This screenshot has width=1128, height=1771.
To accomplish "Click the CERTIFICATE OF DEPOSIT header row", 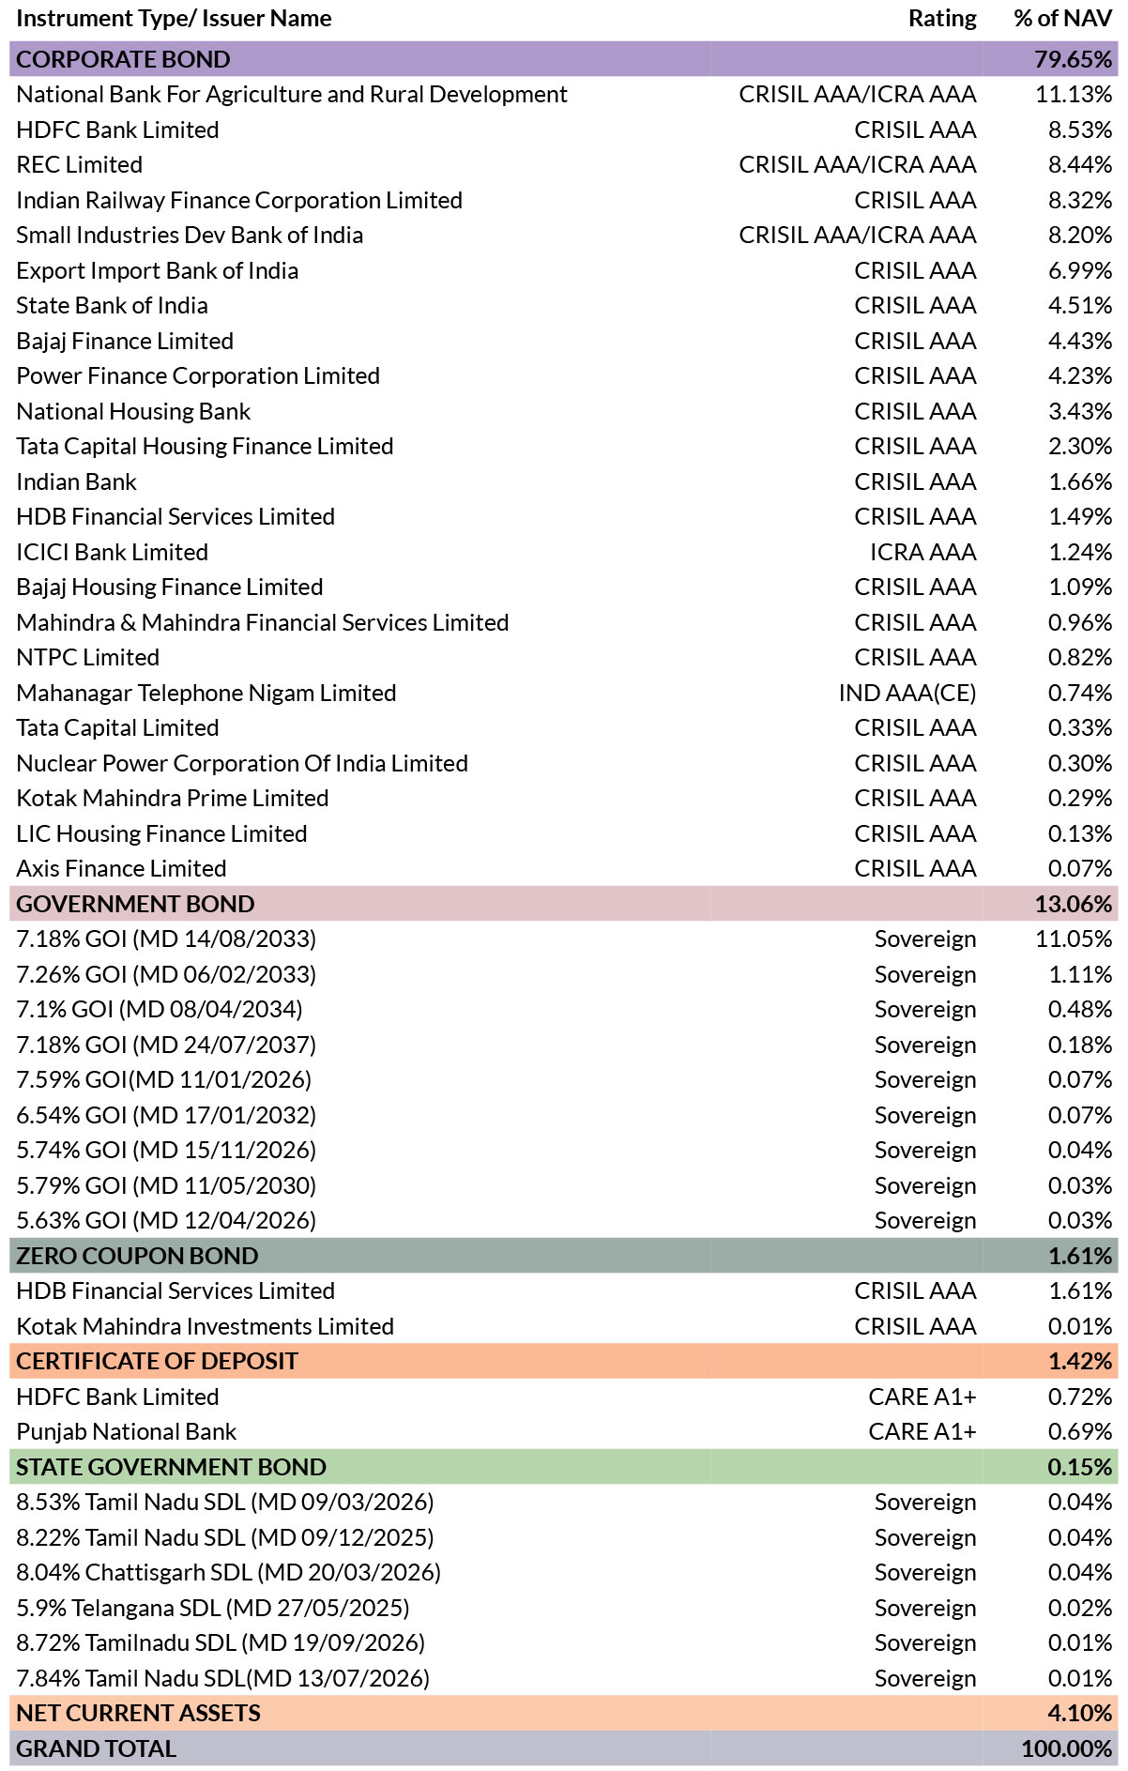I will tap(564, 1361).
